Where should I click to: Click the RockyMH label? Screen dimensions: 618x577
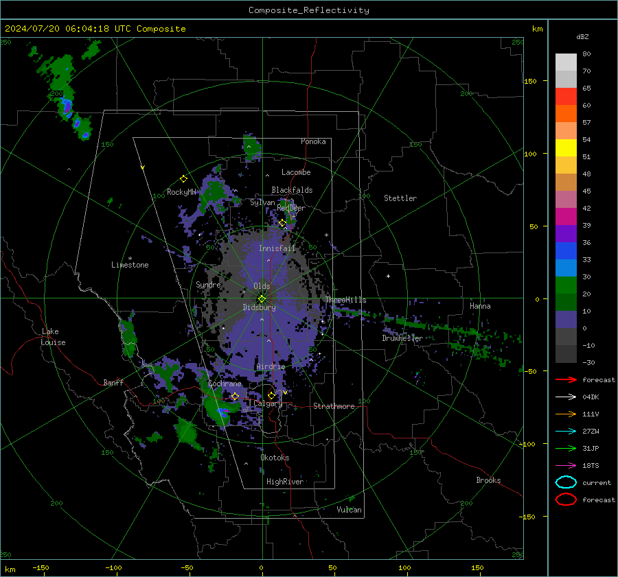point(181,192)
